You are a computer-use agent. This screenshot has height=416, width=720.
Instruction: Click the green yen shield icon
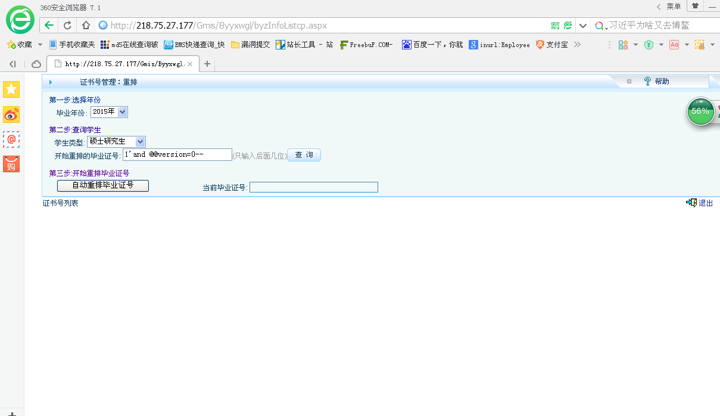click(x=649, y=45)
